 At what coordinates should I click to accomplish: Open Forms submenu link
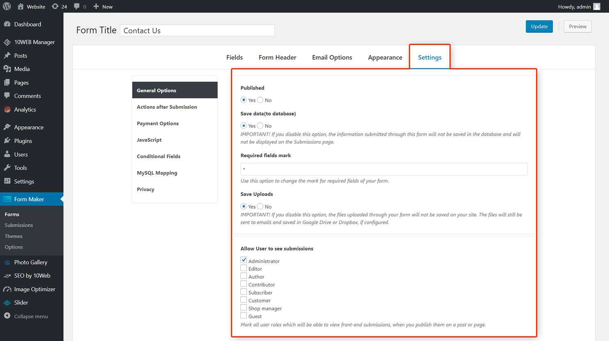pyautogui.click(x=12, y=214)
